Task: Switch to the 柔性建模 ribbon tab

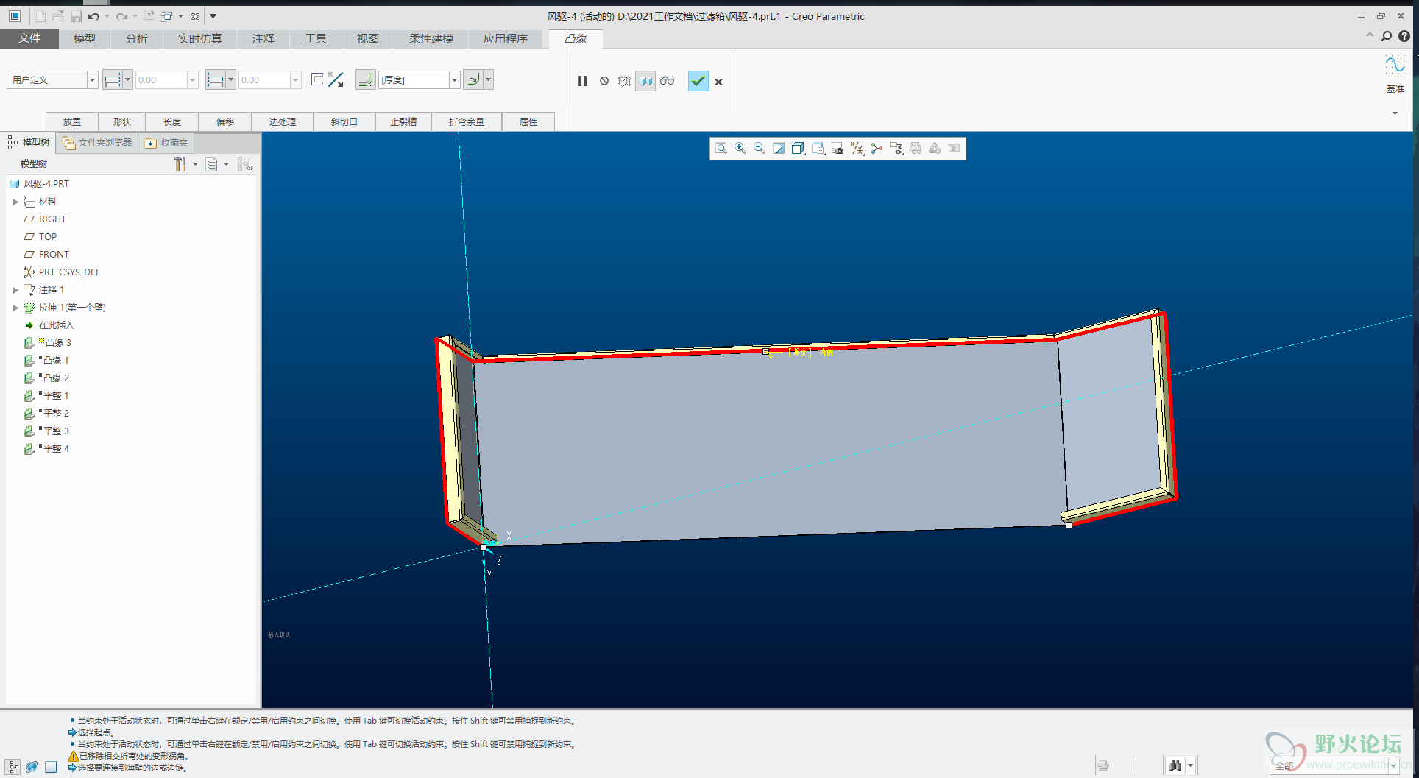Action: click(431, 38)
